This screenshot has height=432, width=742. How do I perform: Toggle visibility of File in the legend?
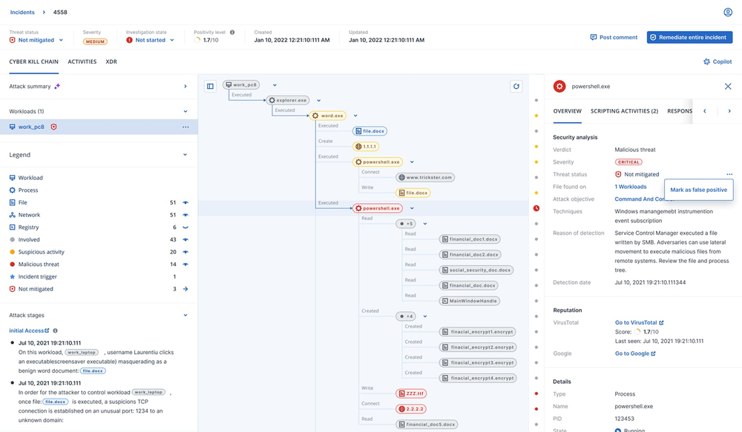point(185,202)
